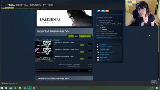Open the Amigos y Chat plus icon
Viewport: 160px width, 90px height.
pos(157,83)
